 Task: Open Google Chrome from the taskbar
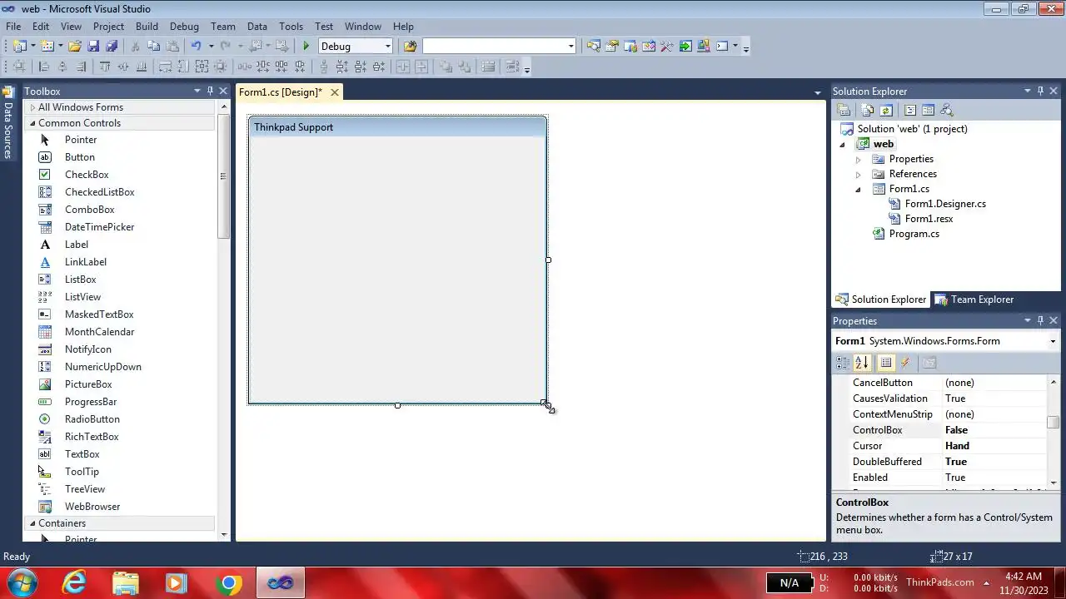pyautogui.click(x=228, y=583)
